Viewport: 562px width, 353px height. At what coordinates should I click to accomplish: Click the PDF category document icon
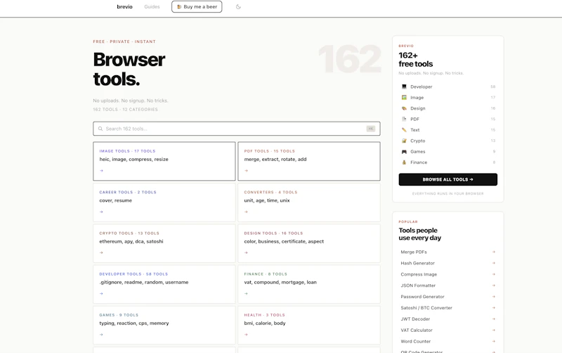click(405, 119)
